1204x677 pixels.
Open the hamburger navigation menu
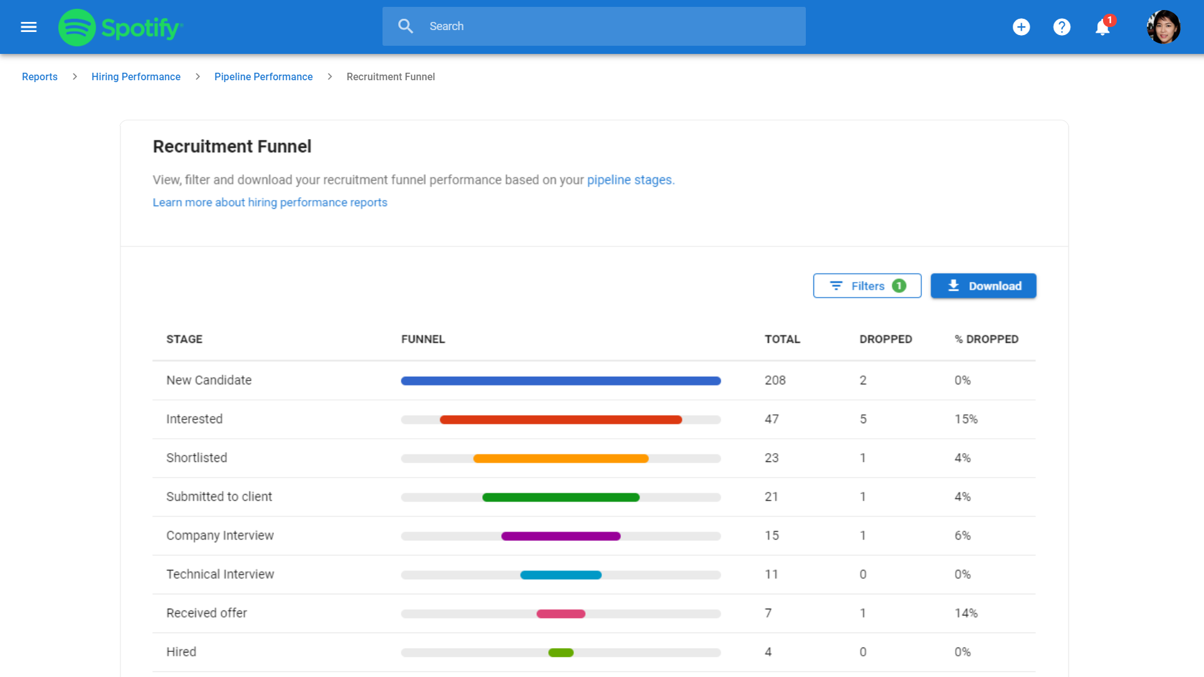(x=29, y=27)
